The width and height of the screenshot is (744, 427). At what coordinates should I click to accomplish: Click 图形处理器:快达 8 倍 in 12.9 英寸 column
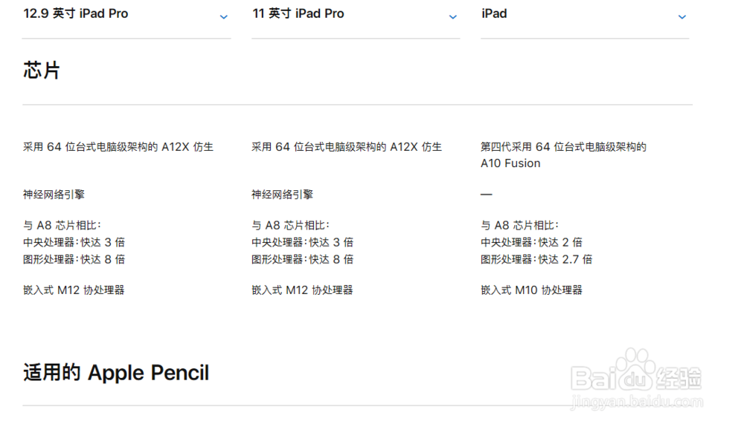coord(74,259)
